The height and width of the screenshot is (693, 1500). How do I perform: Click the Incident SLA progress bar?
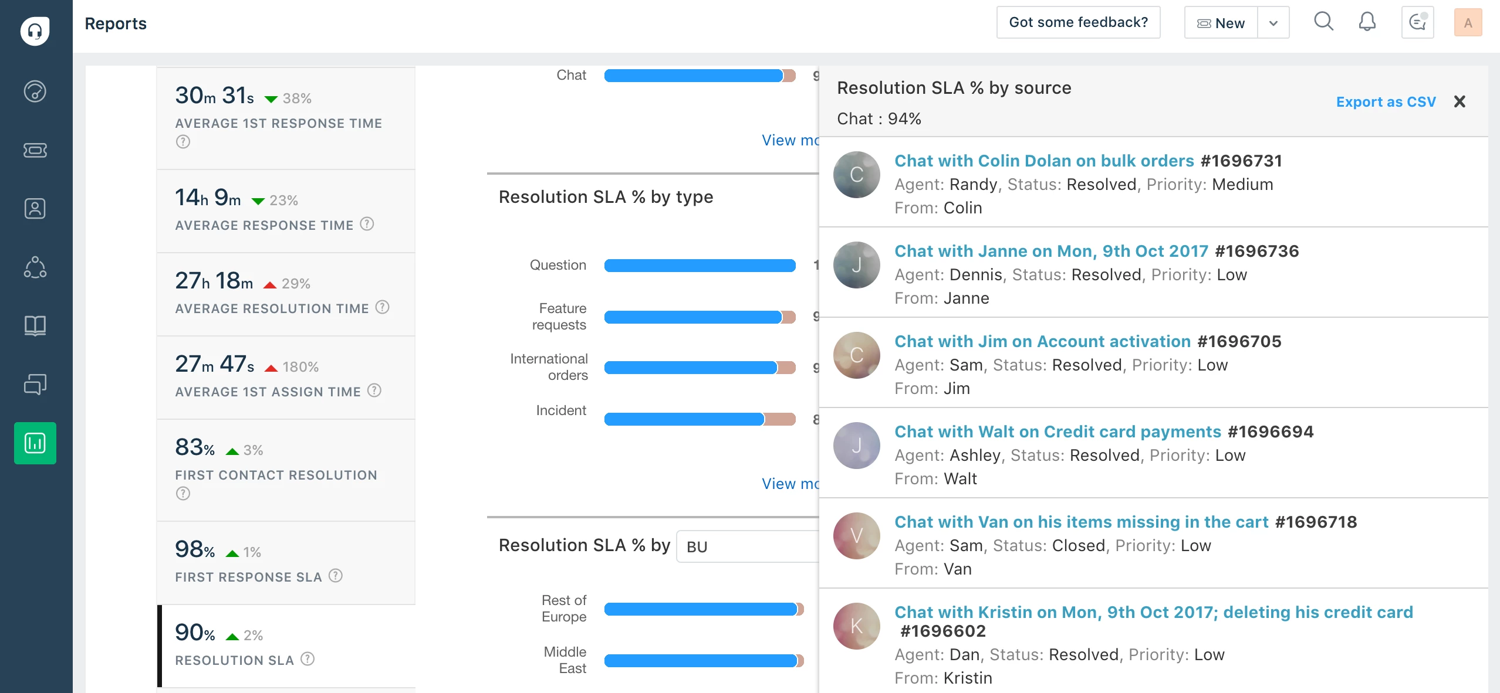pyautogui.click(x=700, y=419)
